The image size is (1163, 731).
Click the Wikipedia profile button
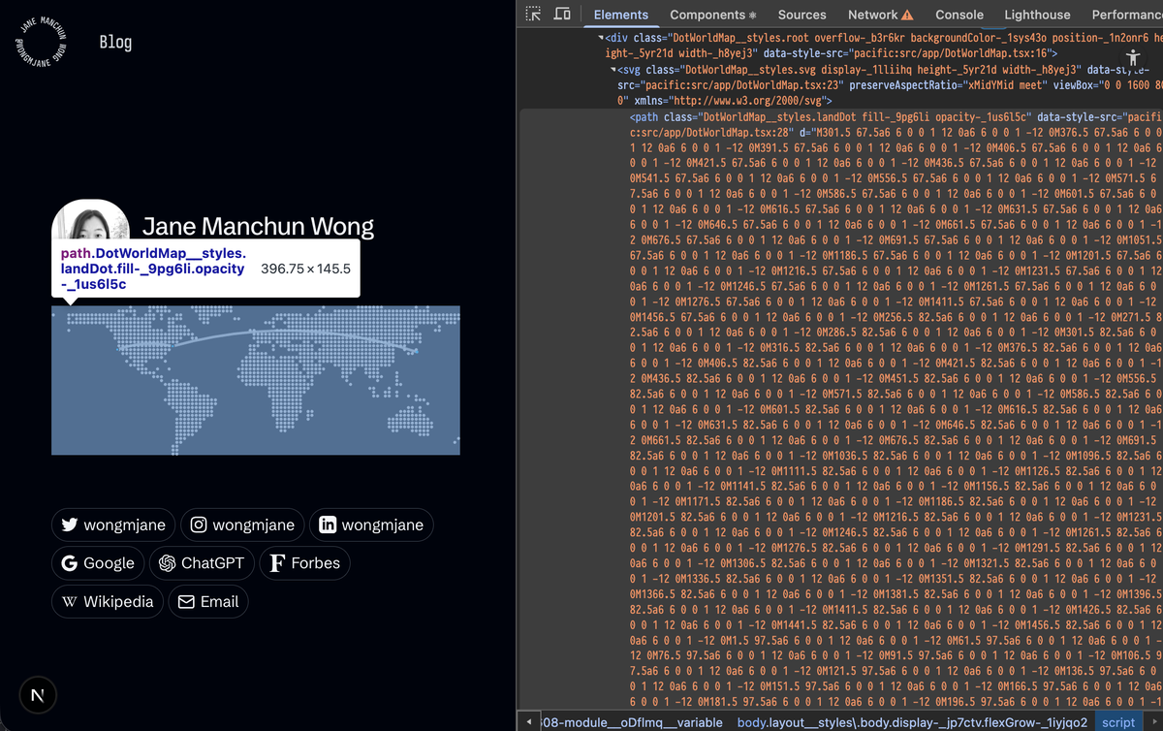coord(107,601)
